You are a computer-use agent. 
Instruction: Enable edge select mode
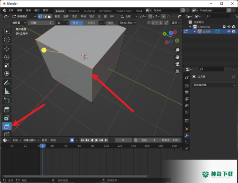[45, 16]
